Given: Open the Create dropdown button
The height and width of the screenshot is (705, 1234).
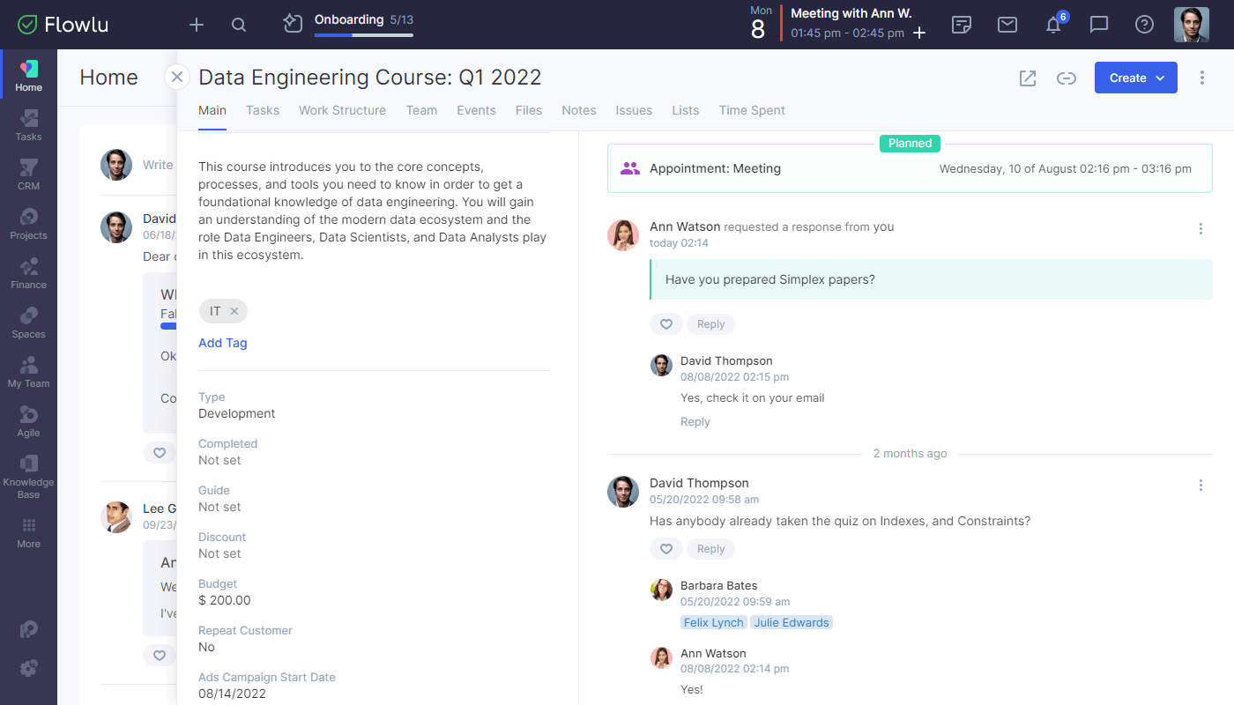Looking at the screenshot, I should pos(1136,78).
